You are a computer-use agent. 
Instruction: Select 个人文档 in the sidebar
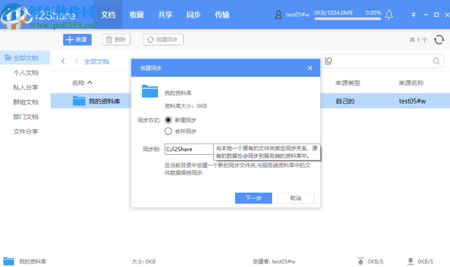pos(25,73)
